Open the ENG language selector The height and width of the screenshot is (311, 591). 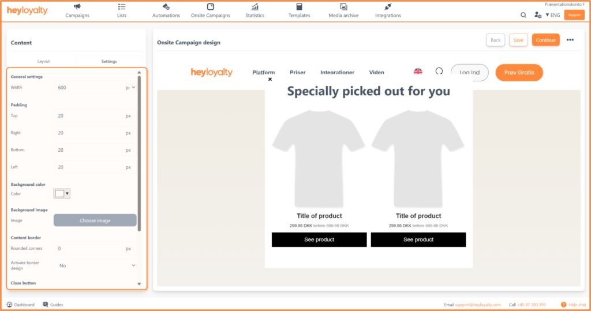pyautogui.click(x=553, y=15)
